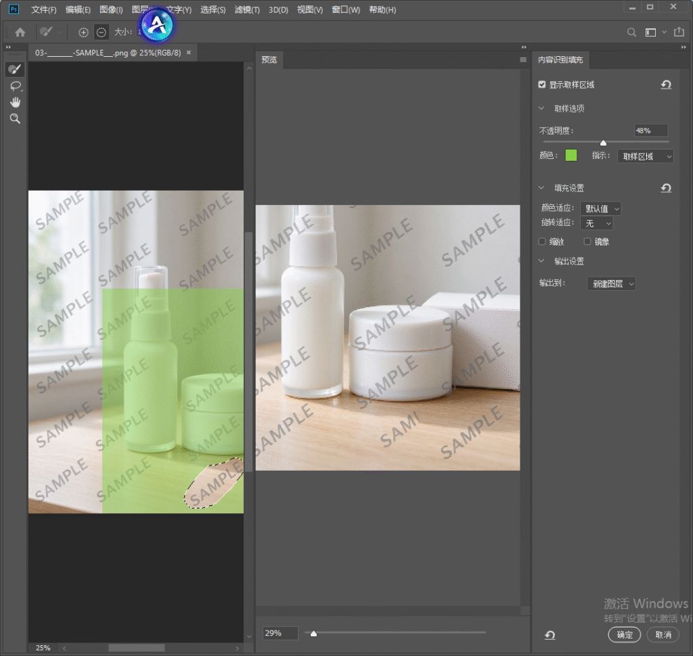Click the share image icon
The image size is (693, 656).
[679, 32]
